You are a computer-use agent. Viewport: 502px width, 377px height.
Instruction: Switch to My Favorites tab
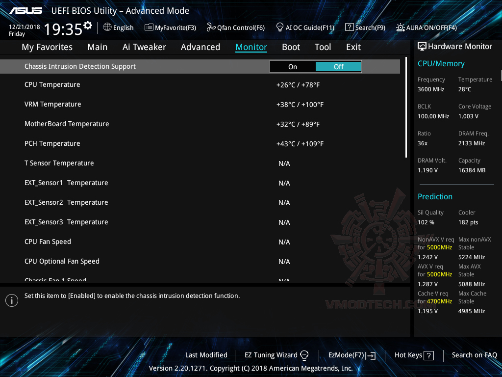click(47, 47)
